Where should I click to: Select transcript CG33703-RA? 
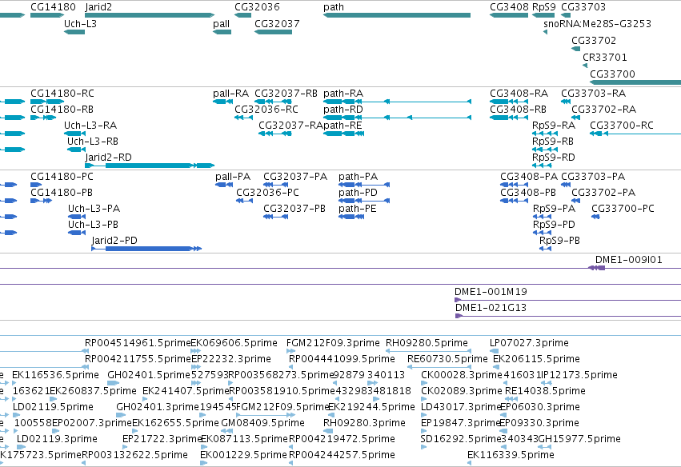click(593, 94)
